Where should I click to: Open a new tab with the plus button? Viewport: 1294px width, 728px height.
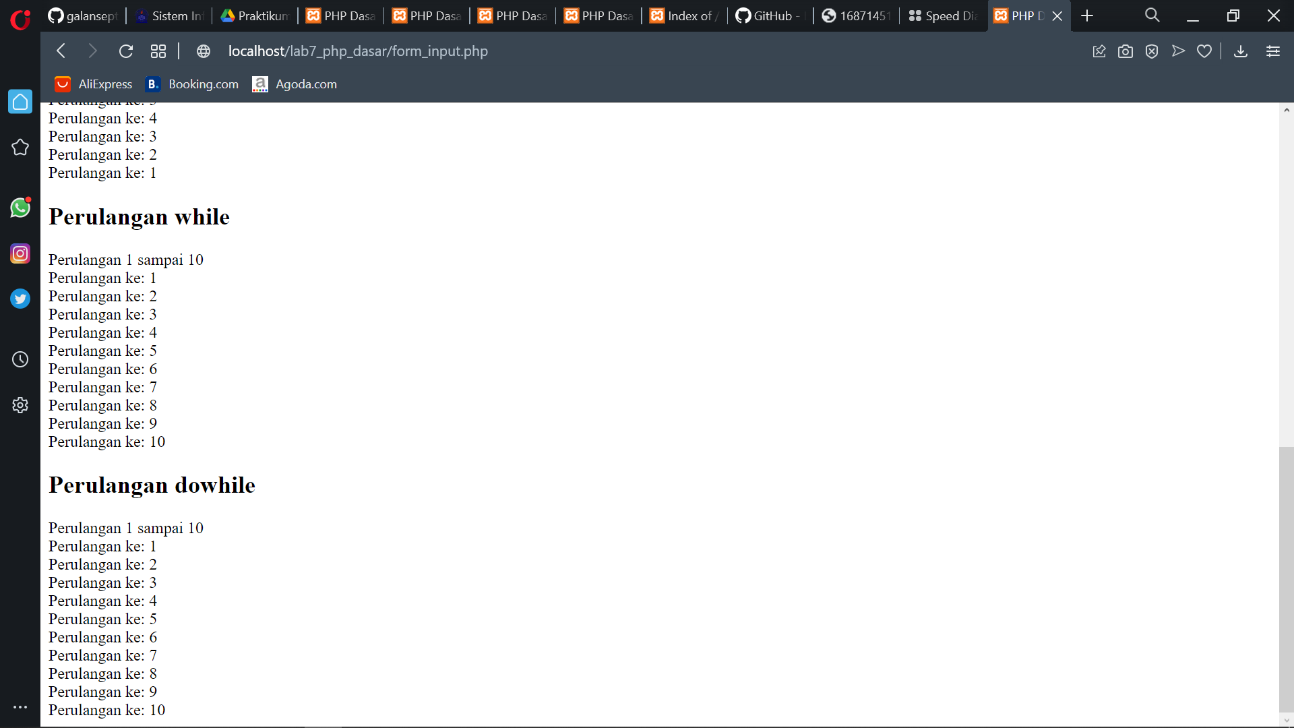tap(1087, 15)
